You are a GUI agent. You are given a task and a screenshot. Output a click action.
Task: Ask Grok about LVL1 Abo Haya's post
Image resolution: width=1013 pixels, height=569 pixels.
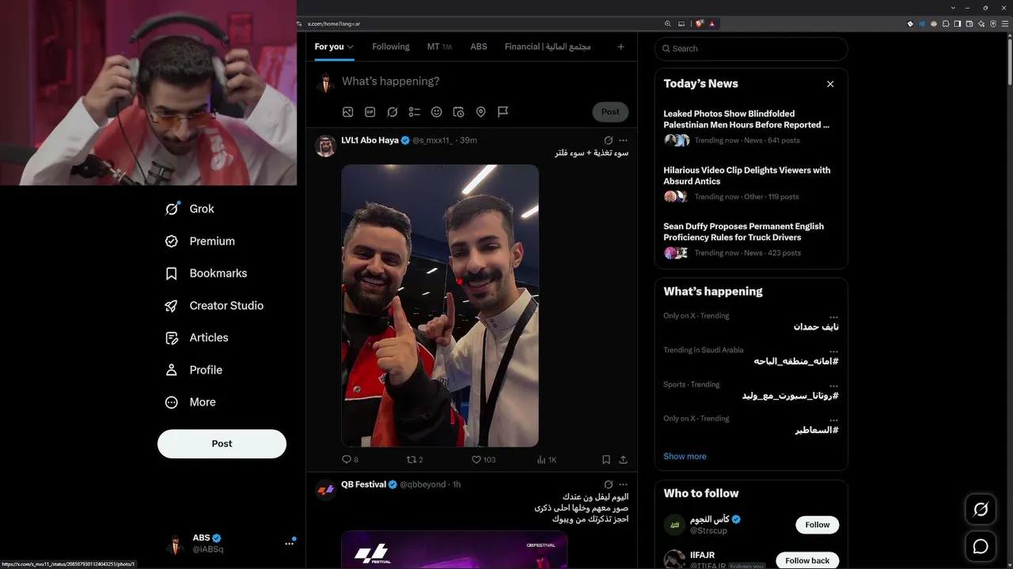(x=608, y=140)
